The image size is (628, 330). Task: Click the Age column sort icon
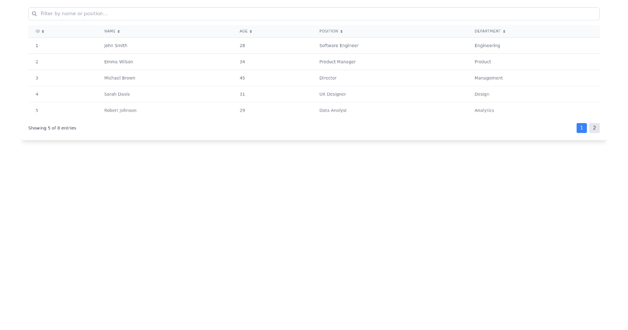(251, 31)
